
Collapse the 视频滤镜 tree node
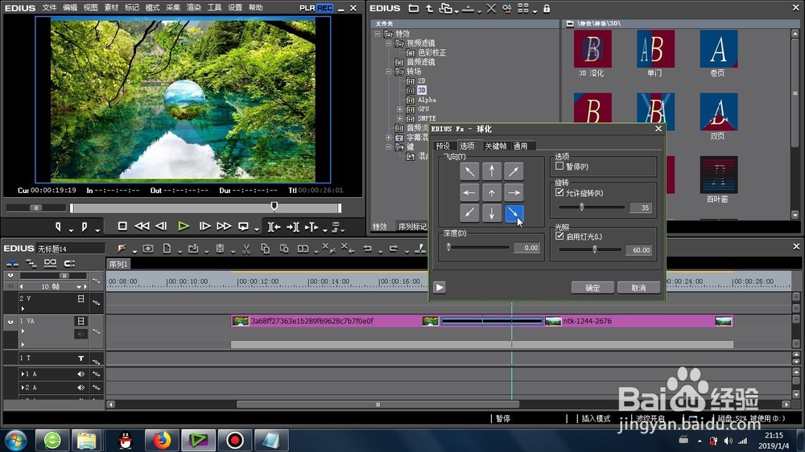pos(389,43)
